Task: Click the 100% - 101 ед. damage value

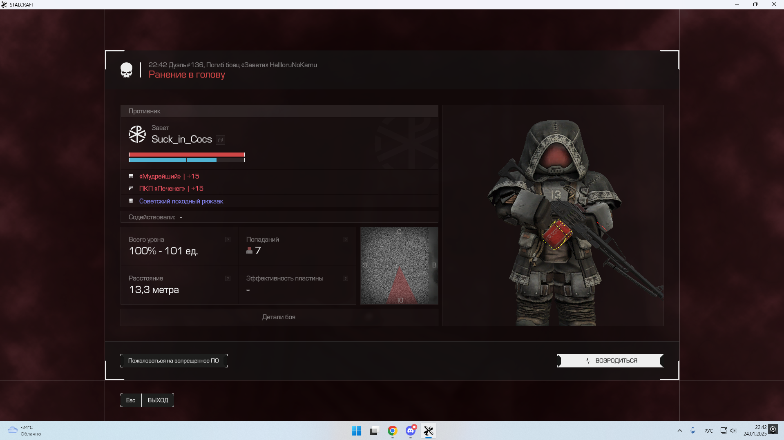Action: tap(163, 251)
